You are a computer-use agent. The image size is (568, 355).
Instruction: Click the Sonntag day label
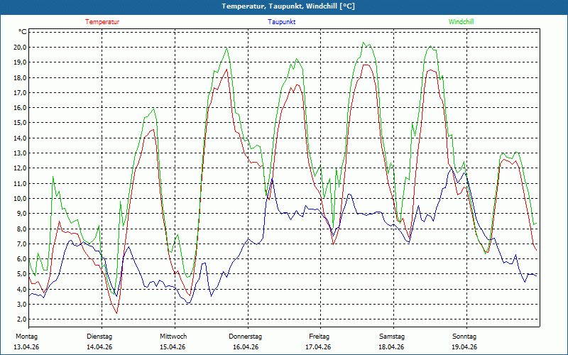click(464, 336)
